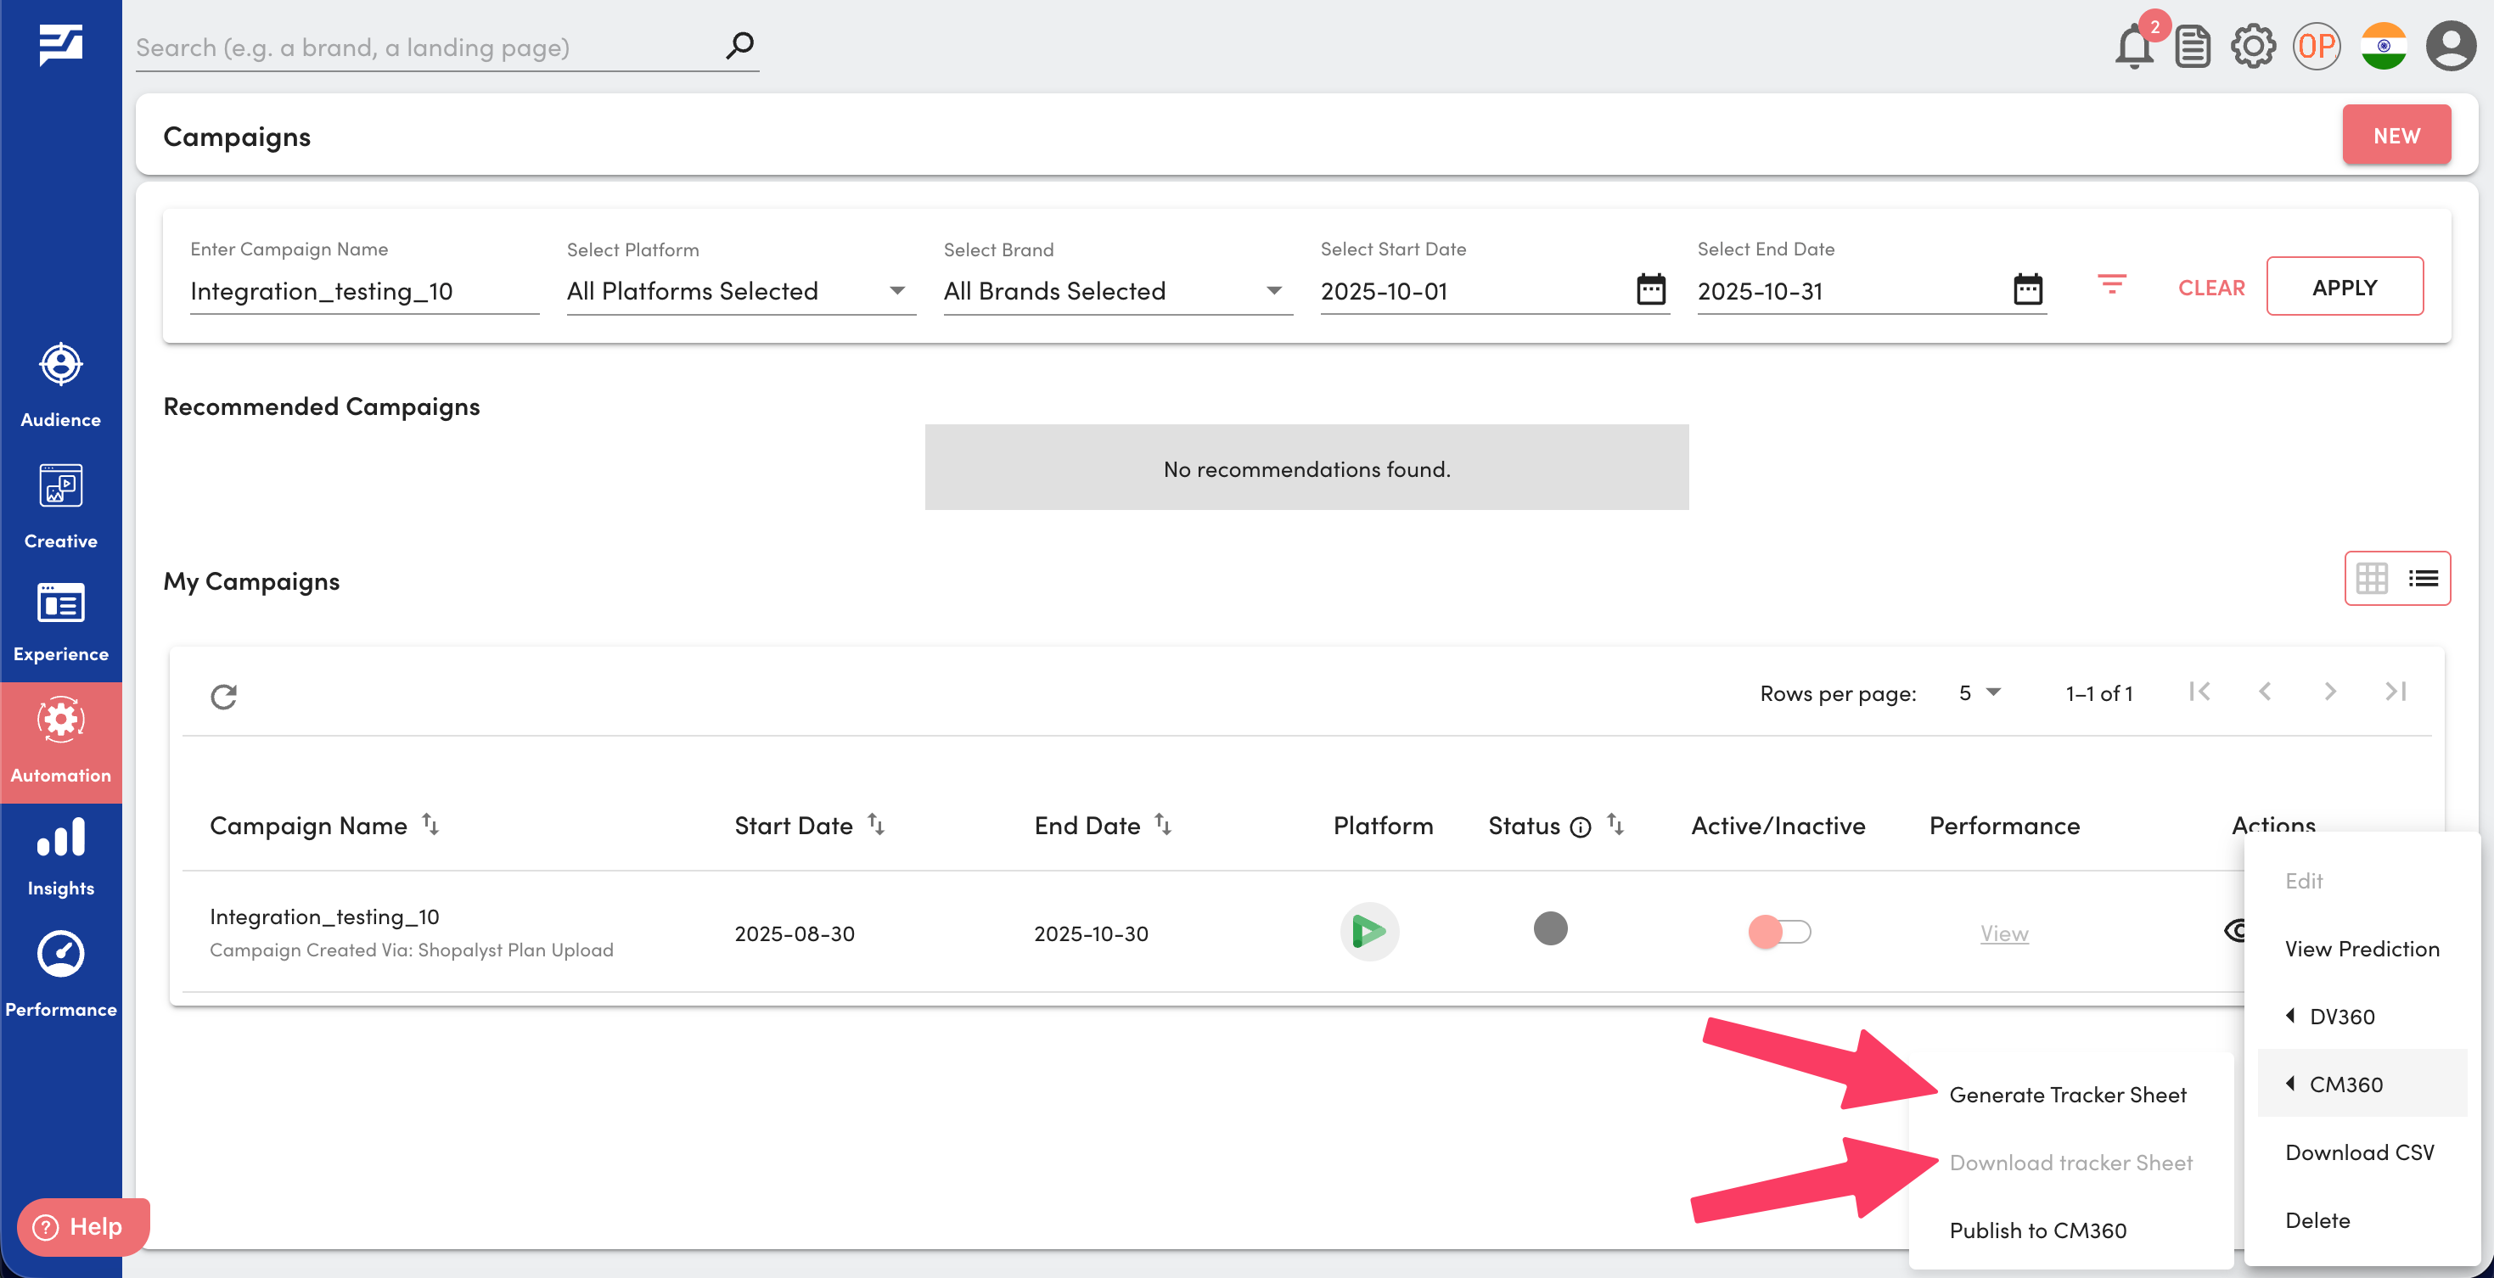Click the NEW campaign button
2494x1278 pixels.
pos(2396,136)
